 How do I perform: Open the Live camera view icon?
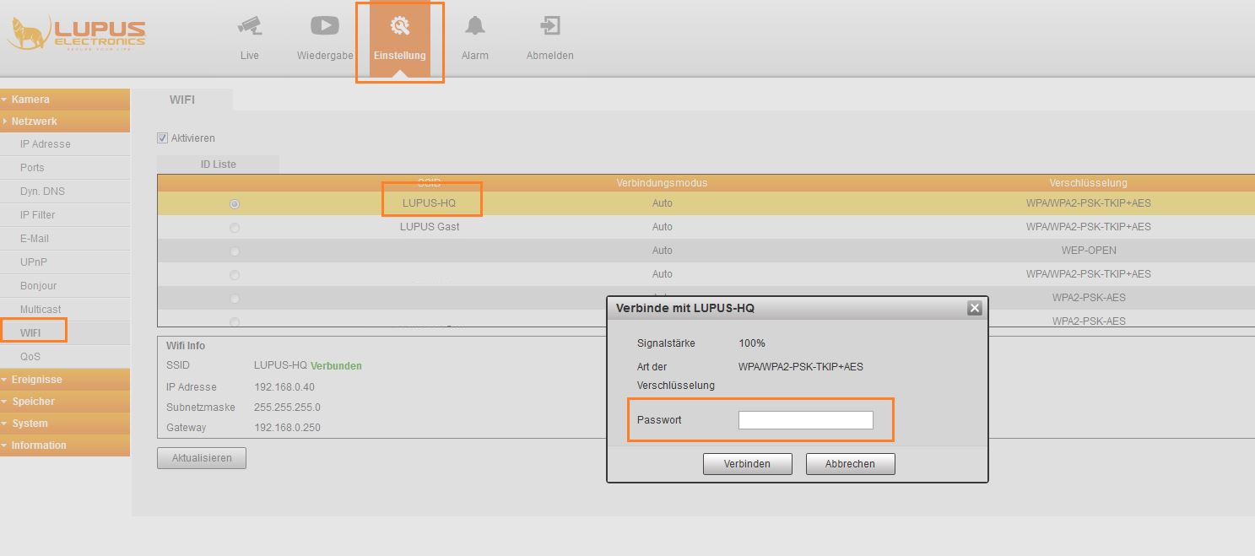click(x=249, y=26)
